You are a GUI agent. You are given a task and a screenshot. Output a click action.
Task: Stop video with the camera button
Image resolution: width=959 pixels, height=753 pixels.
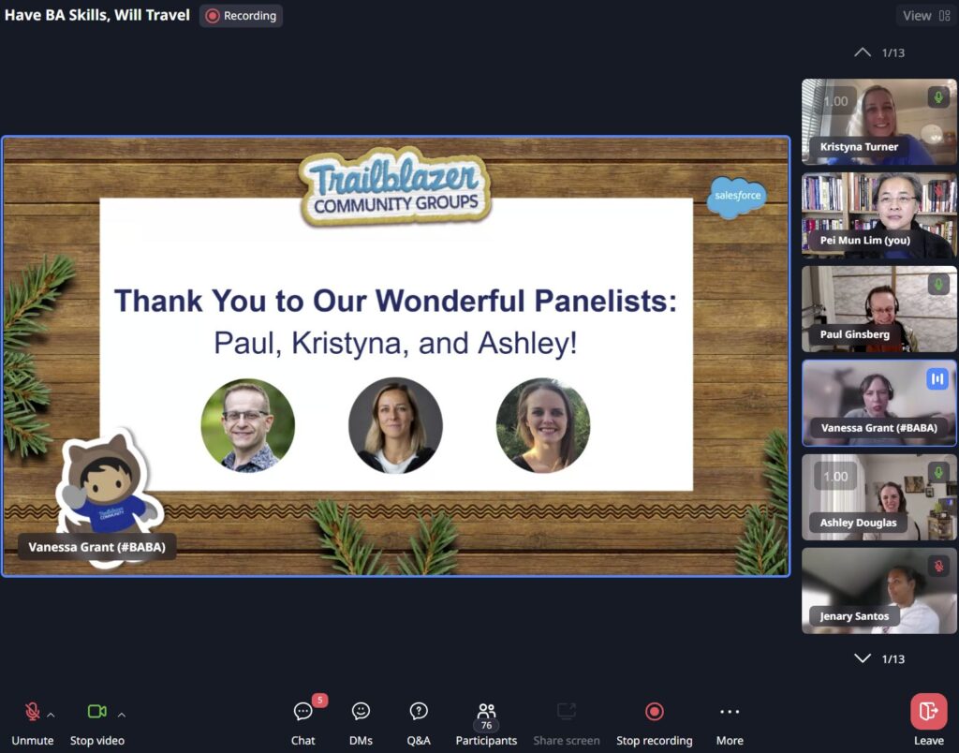pos(96,713)
